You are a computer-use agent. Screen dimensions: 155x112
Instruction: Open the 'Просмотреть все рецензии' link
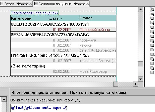click(x=34, y=13)
